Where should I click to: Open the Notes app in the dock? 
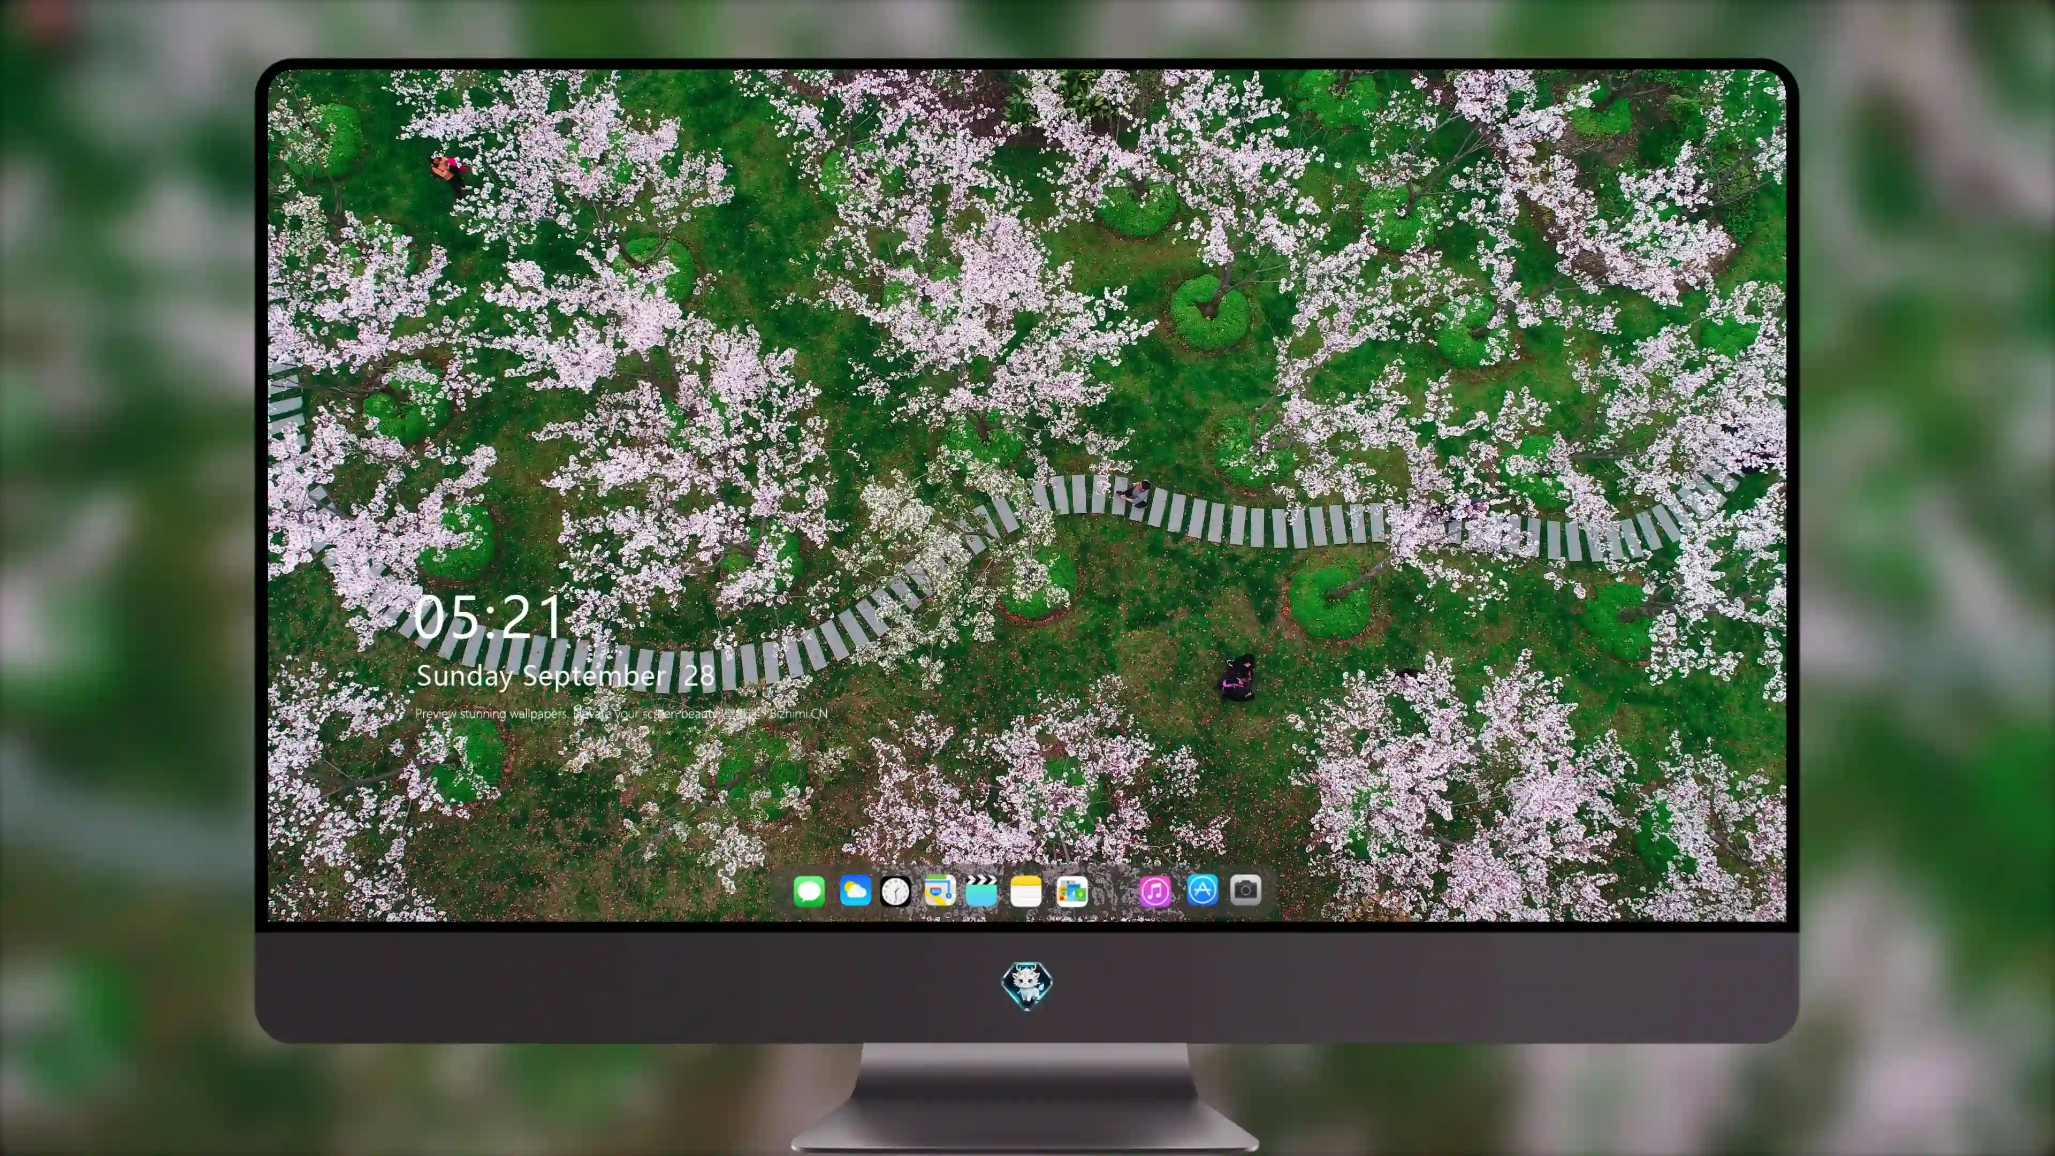pyautogui.click(x=1026, y=891)
